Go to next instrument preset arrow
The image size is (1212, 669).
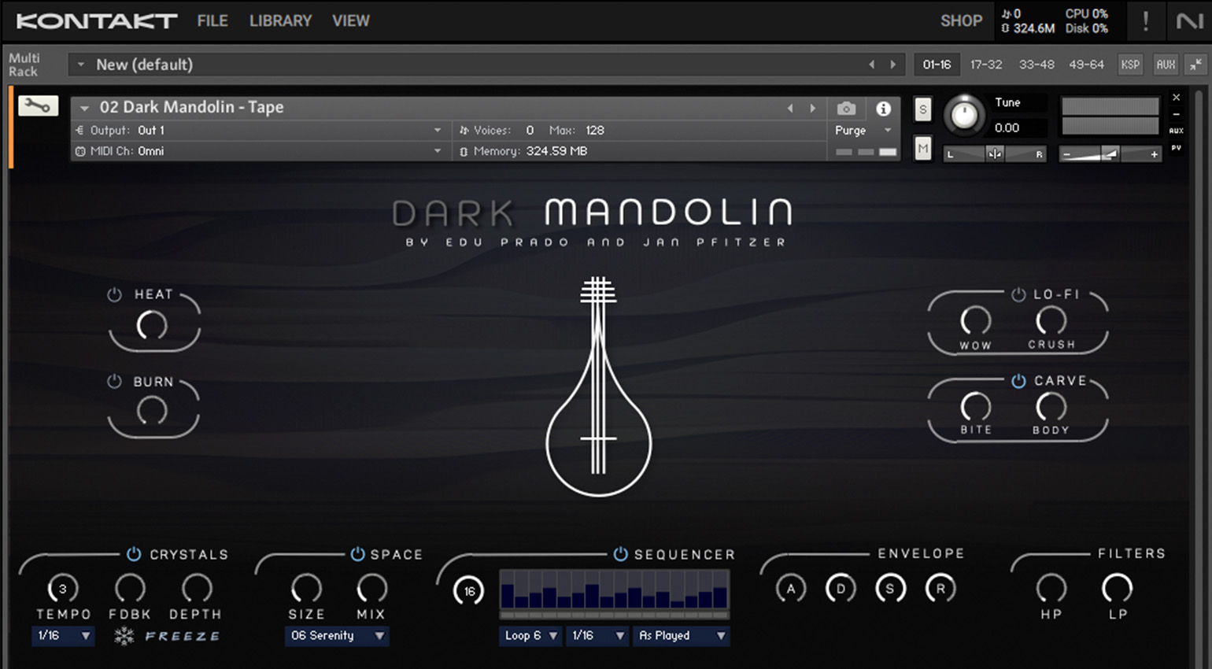click(813, 109)
